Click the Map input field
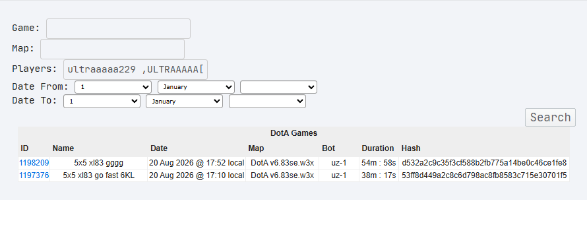This screenshot has width=587, height=244. point(112,49)
